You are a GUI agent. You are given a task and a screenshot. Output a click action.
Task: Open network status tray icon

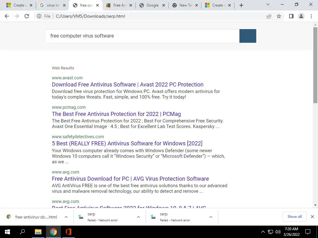[x=270, y=232]
